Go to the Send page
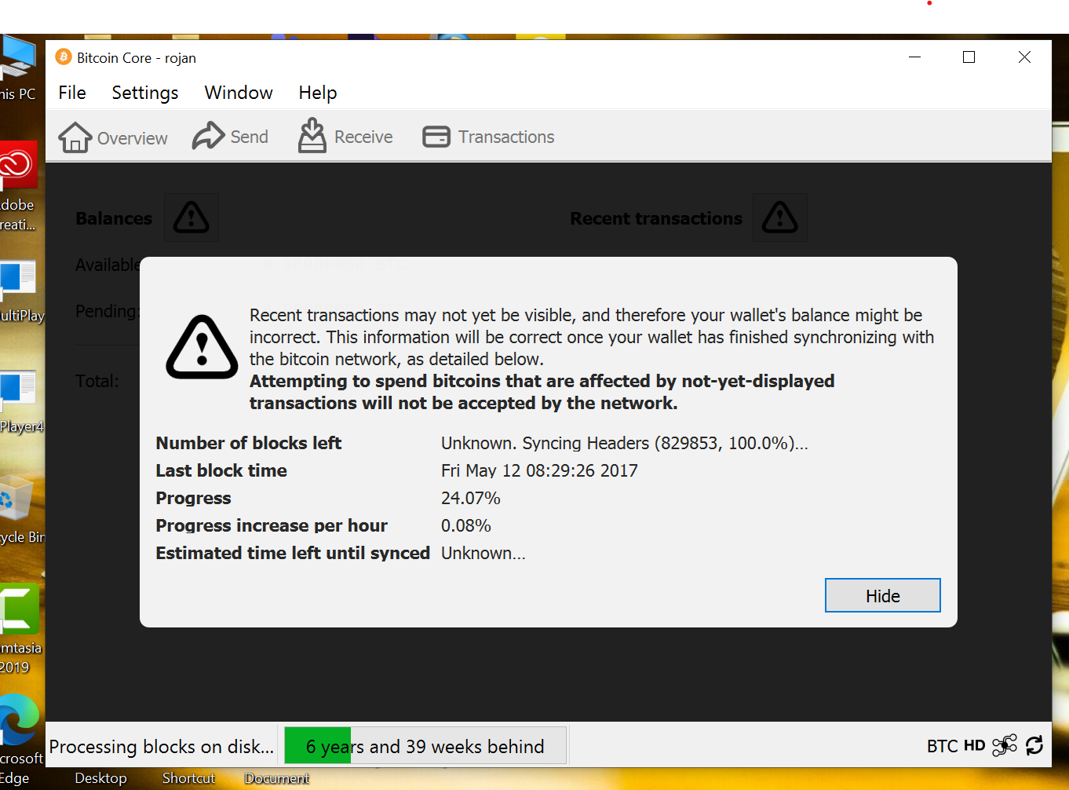Viewport: 1069px width, 790px height. (x=230, y=137)
